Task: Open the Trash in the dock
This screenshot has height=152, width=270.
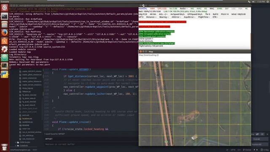Action: [5, 147]
